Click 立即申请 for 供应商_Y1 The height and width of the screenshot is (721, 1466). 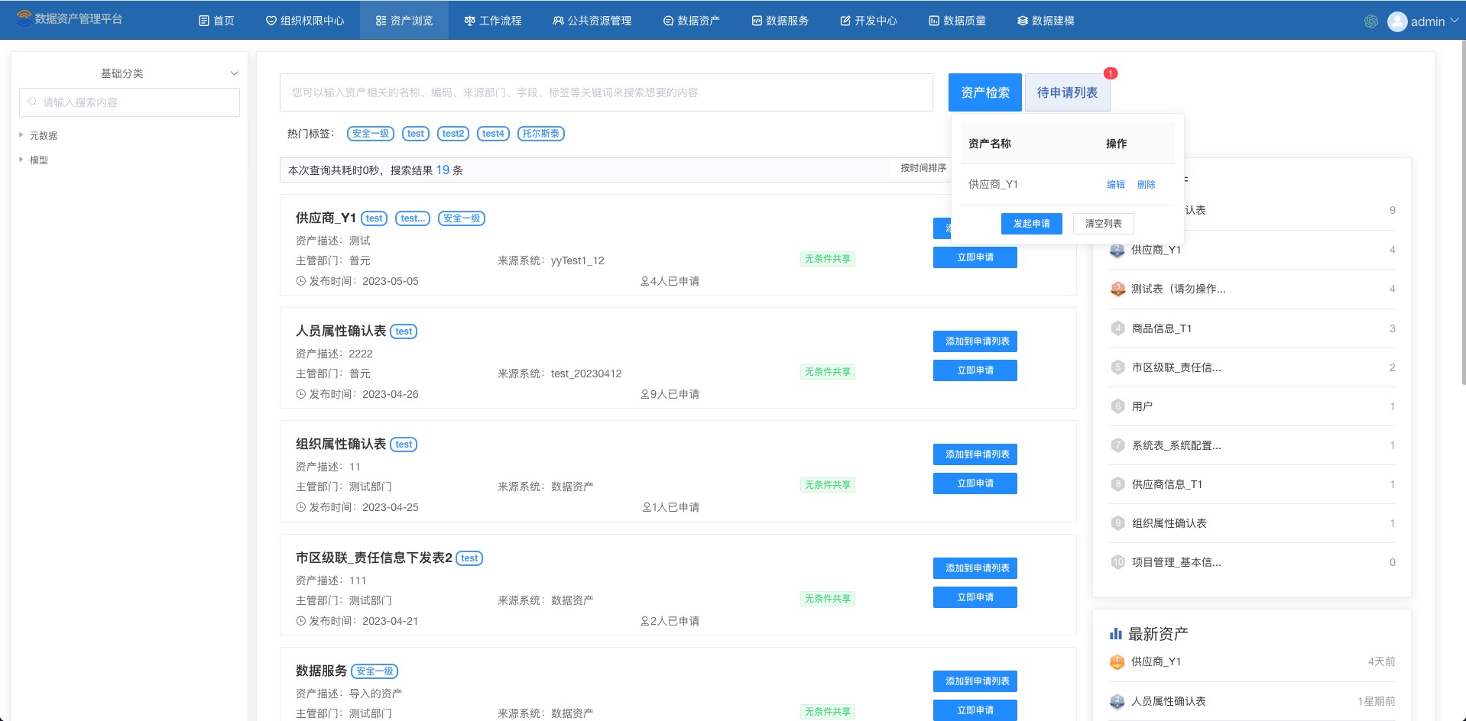975,257
